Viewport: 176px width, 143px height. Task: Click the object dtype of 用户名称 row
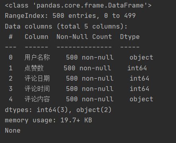click(x=141, y=58)
